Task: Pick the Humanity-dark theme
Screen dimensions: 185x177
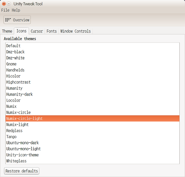Action: (92, 94)
